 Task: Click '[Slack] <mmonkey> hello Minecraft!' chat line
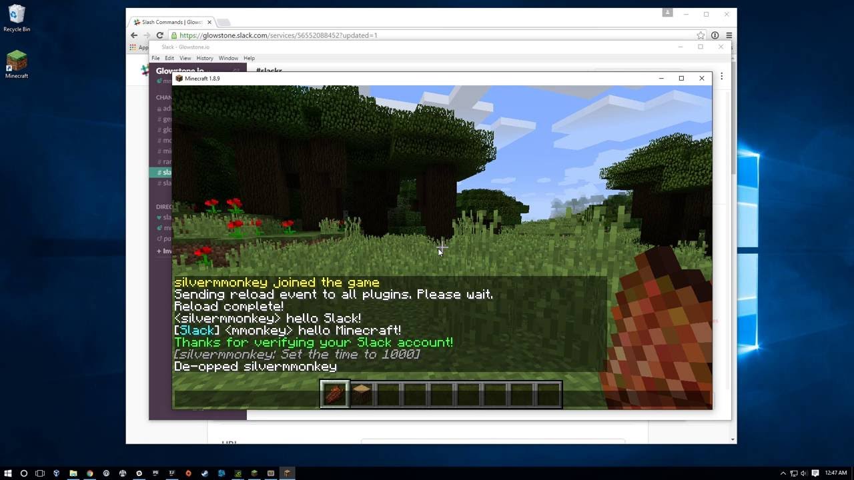pyautogui.click(x=288, y=331)
